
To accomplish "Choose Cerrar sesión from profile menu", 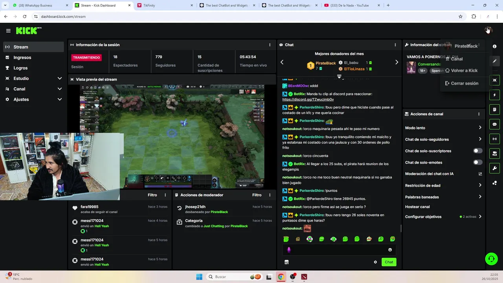I will click(x=461, y=83).
